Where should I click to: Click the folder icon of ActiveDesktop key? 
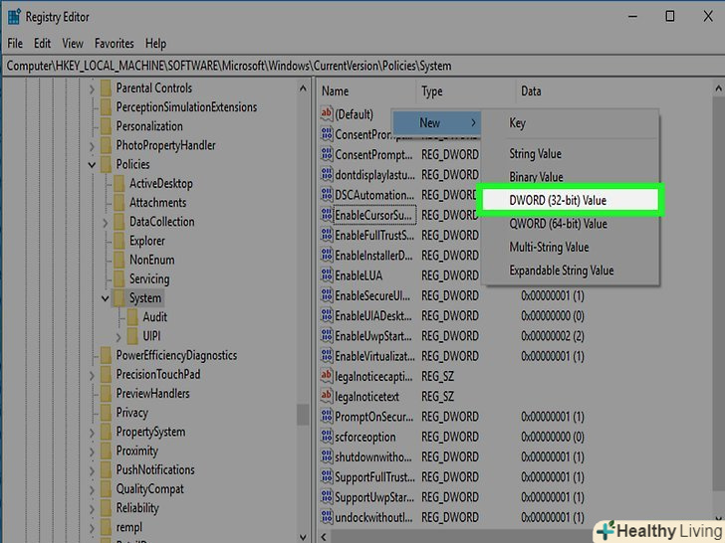[120, 183]
